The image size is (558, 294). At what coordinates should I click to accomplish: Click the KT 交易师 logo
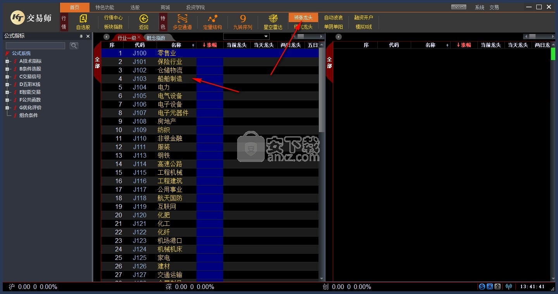tap(31, 17)
